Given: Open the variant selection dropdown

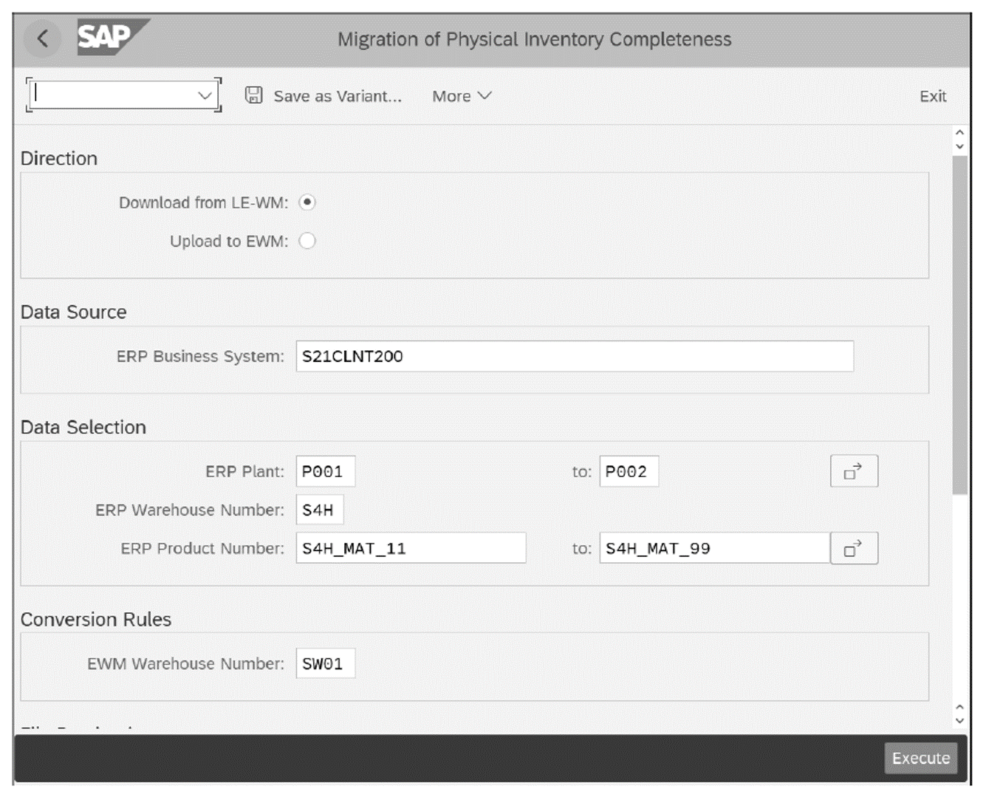Looking at the screenshot, I should [205, 95].
